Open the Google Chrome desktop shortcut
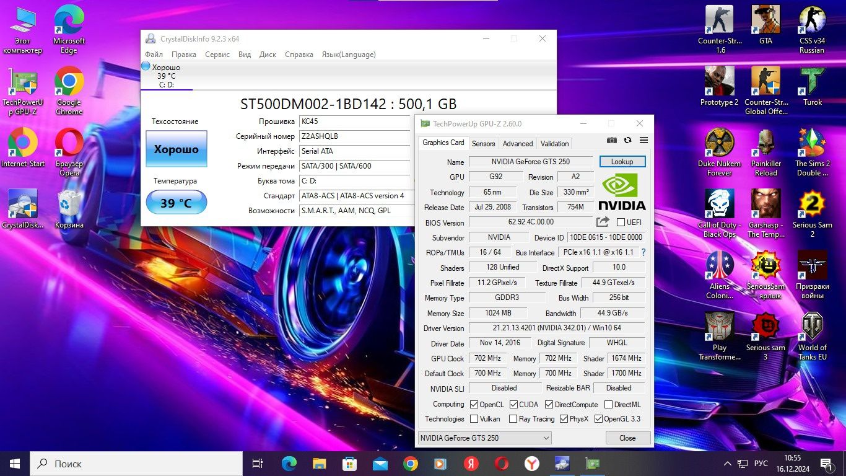 tap(69, 91)
